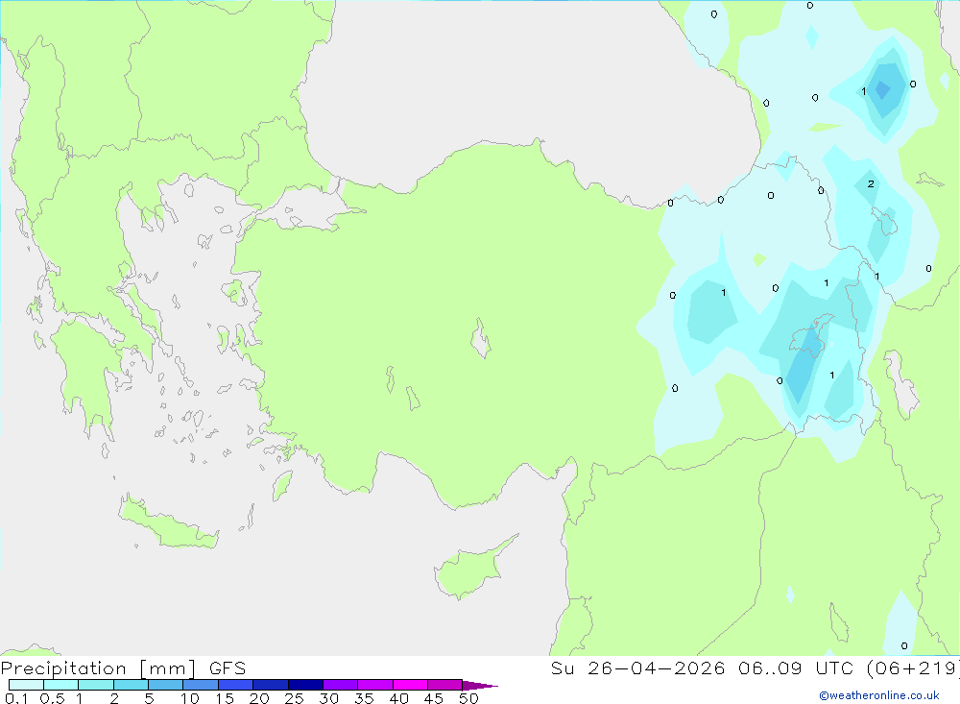The height and width of the screenshot is (704, 960).
Task: Click the 0.1–0.5 mm palest legend swatch
Action: point(26,685)
